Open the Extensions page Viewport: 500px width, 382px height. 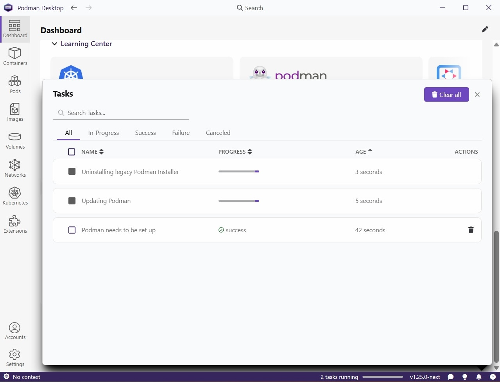[15, 224]
